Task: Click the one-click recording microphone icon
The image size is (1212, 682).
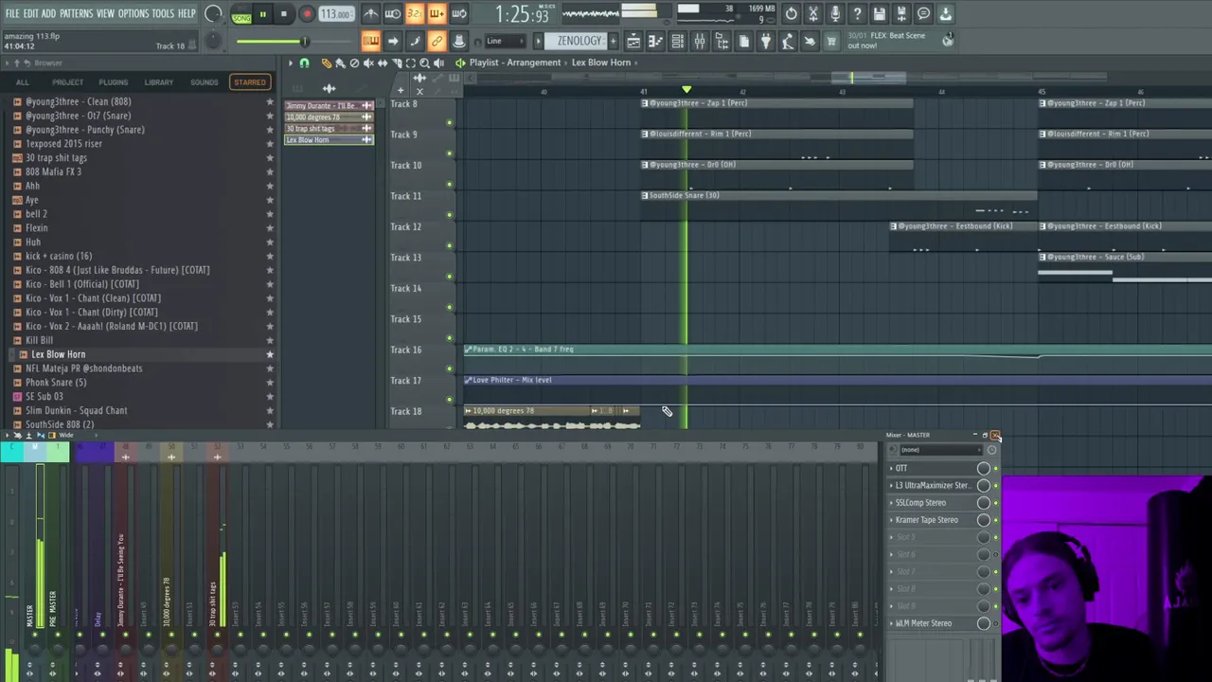Action: coord(836,13)
